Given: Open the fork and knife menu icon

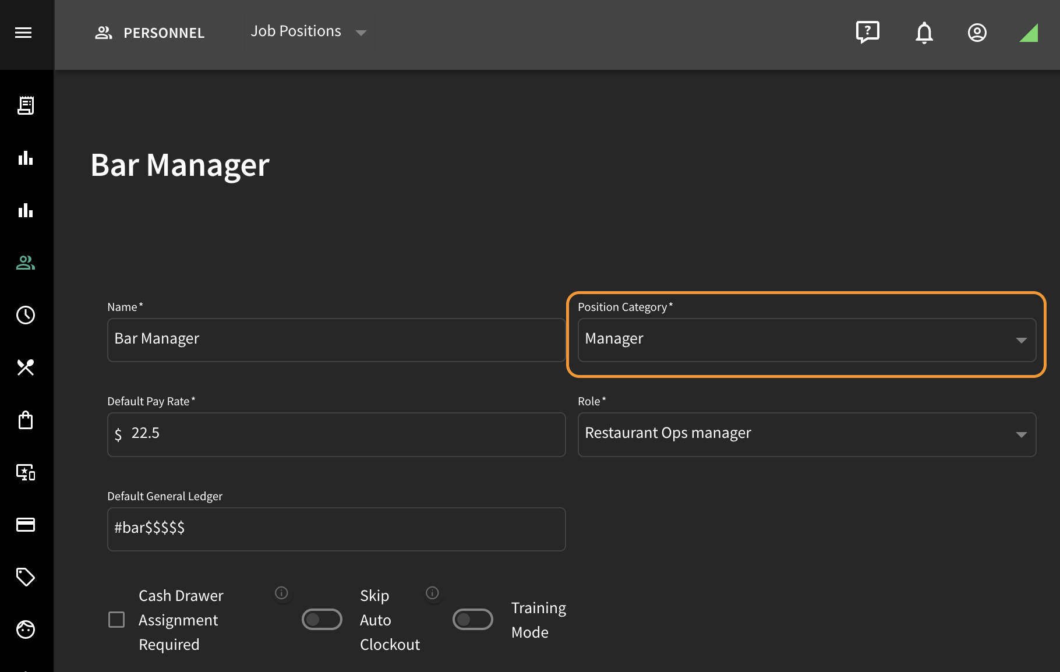Looking at the screenshot, I should (26, 367).
